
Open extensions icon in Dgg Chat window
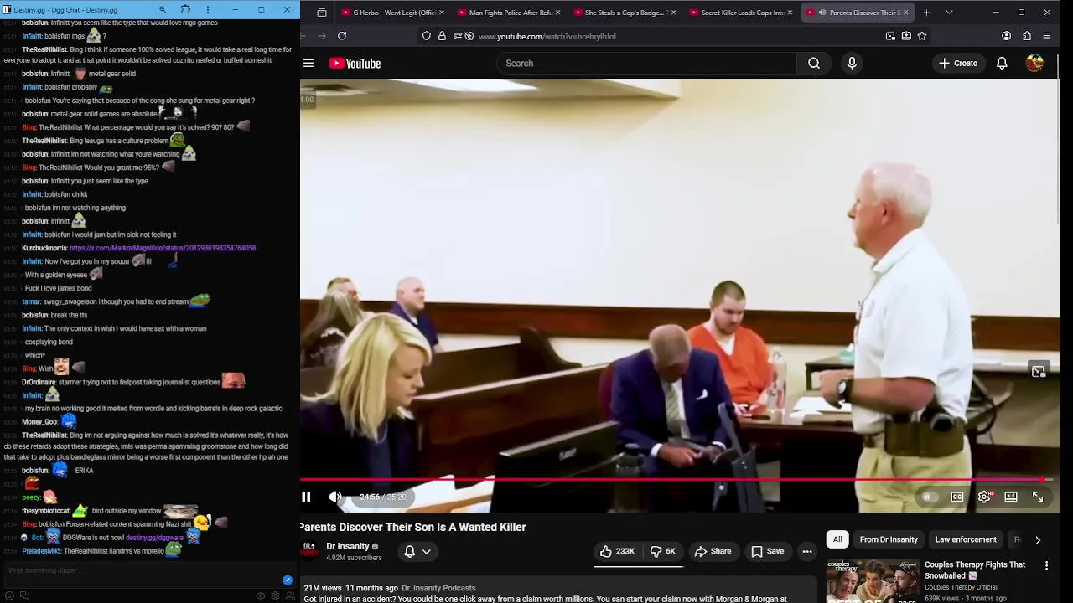coord(185,9)
